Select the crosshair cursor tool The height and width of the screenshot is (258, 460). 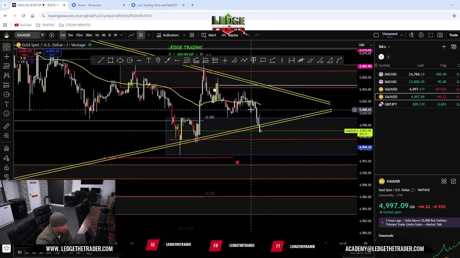coord(6,47)
